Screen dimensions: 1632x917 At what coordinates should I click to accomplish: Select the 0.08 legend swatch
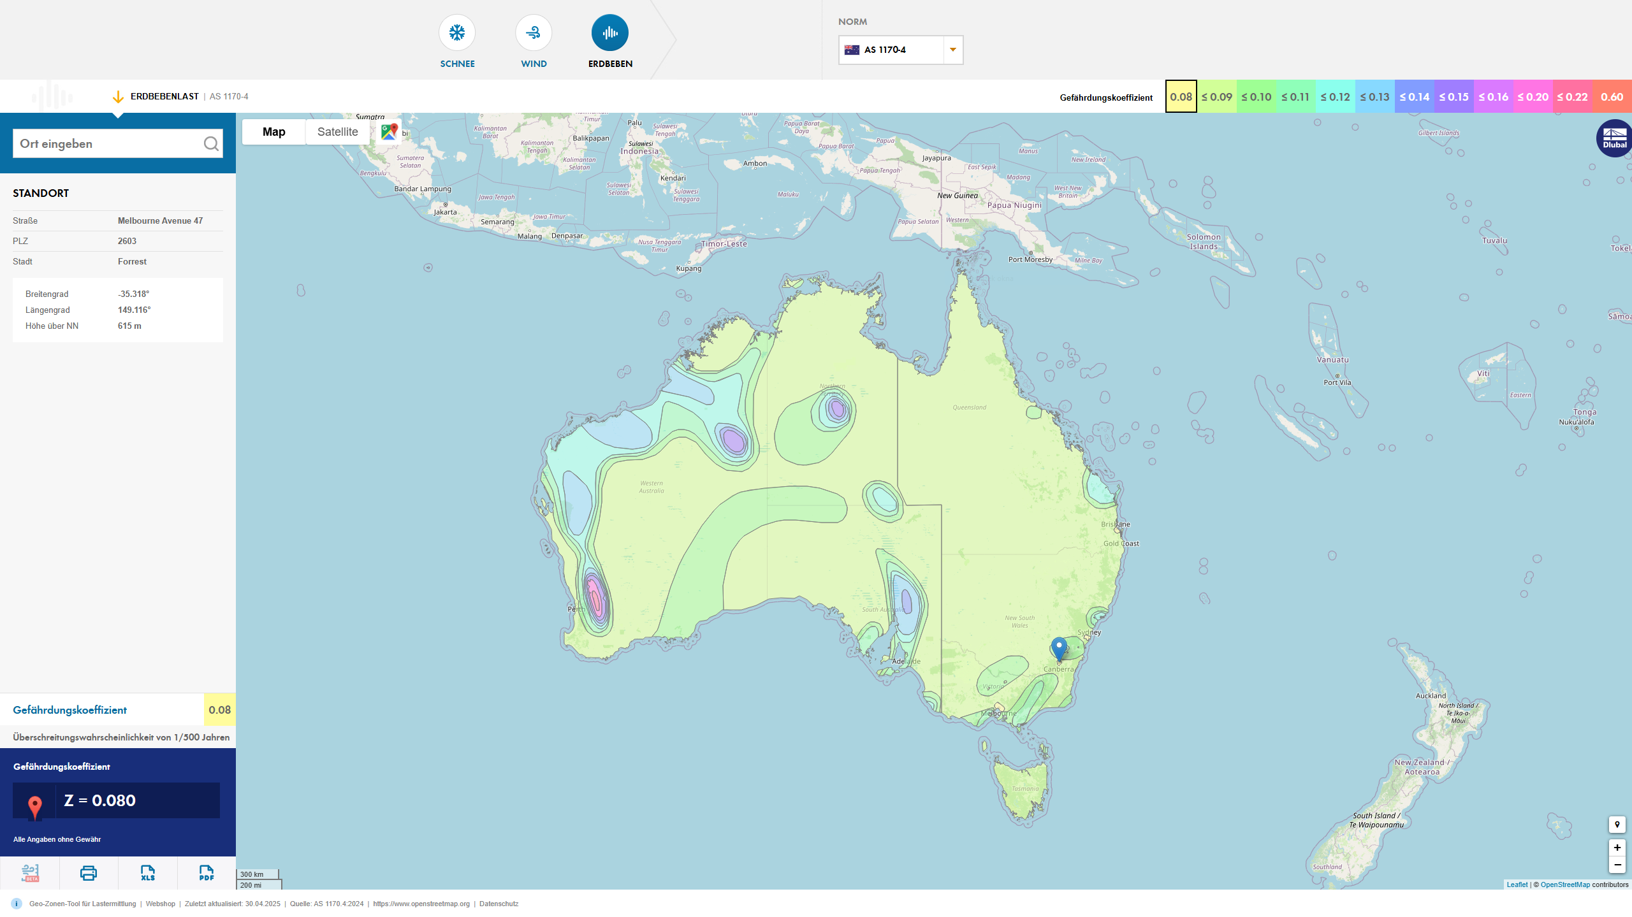1181,97
